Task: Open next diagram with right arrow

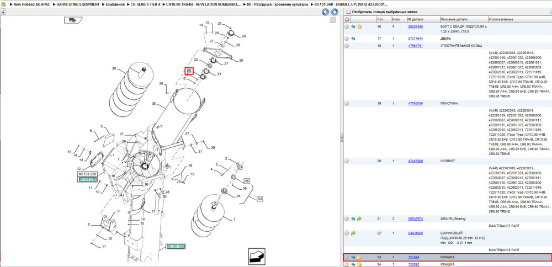Action: tap(334, 12)
